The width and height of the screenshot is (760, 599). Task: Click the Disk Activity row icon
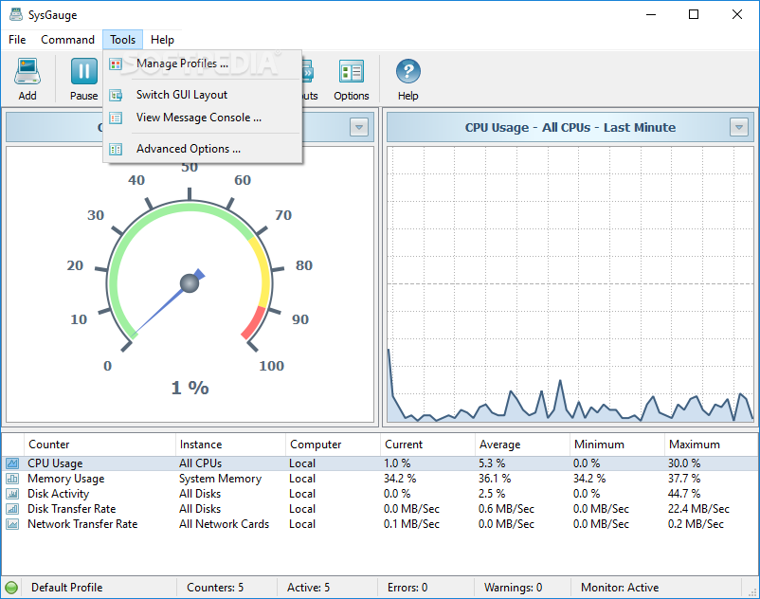point(12,494)
